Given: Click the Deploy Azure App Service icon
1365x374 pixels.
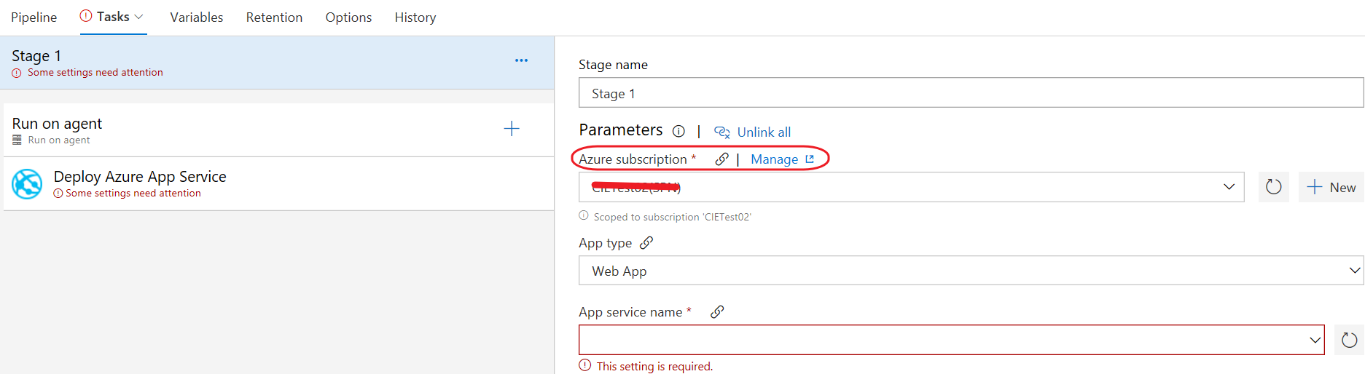Looking at the screenshot, I should pos(27,184).
